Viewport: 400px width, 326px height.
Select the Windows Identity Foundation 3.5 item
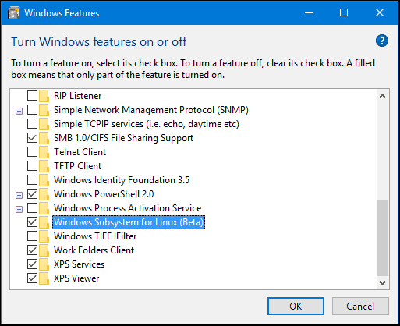pyautogui.click(x=122, y=180)
